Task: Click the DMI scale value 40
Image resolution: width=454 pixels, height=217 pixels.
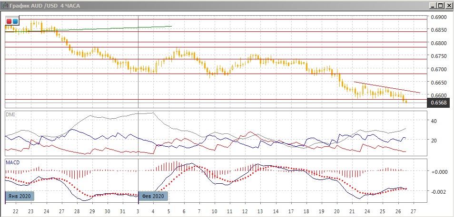Action: pyautogui.click(x=434, y=121)
